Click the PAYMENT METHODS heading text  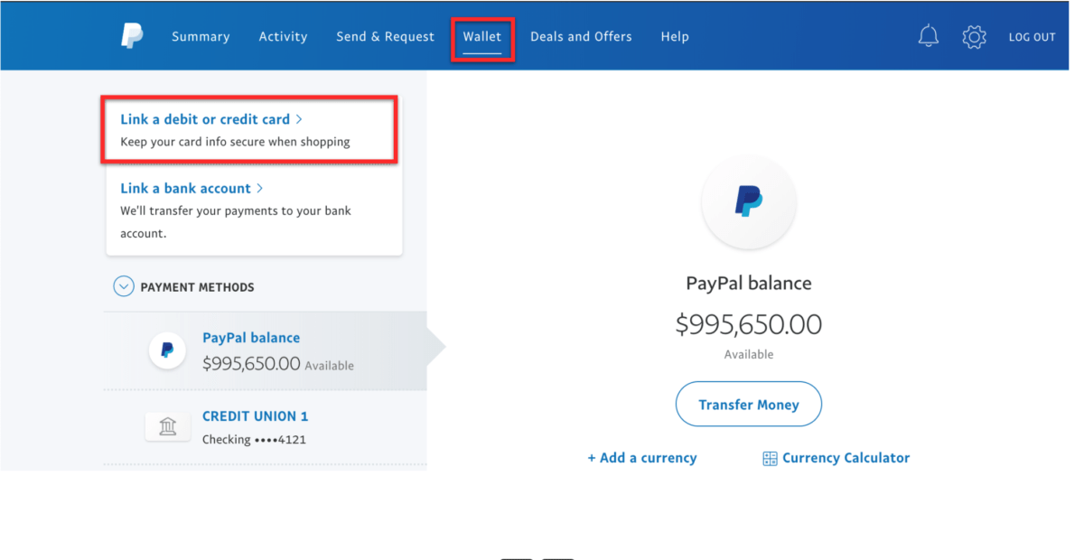point(197,287)
